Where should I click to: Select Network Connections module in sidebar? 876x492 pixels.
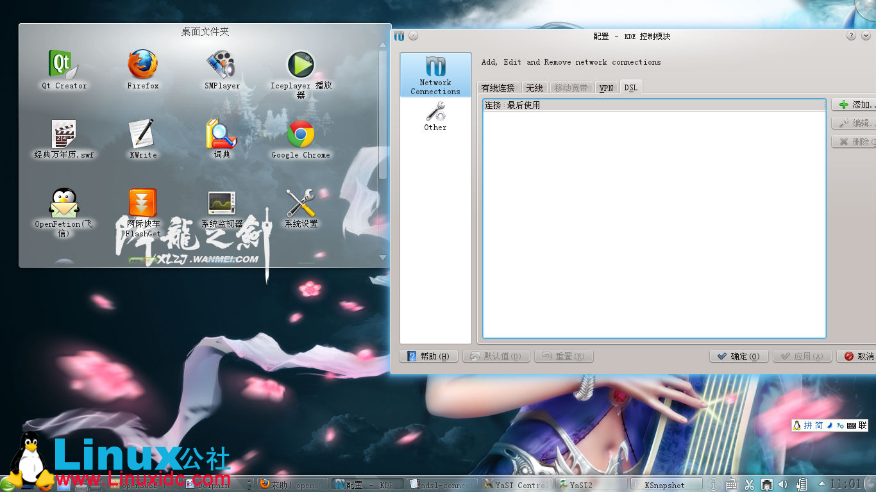click(x=435, y=75)
